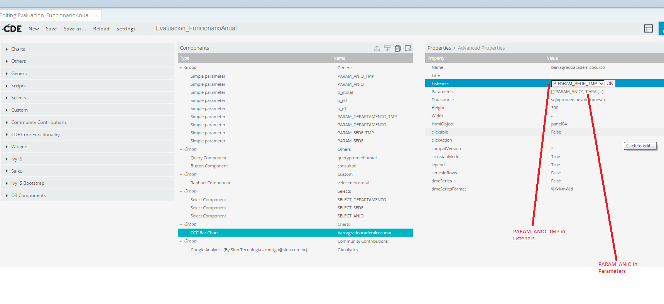
Task: Select the PARAM_ANIO parameter row
Action: [295, 84]
